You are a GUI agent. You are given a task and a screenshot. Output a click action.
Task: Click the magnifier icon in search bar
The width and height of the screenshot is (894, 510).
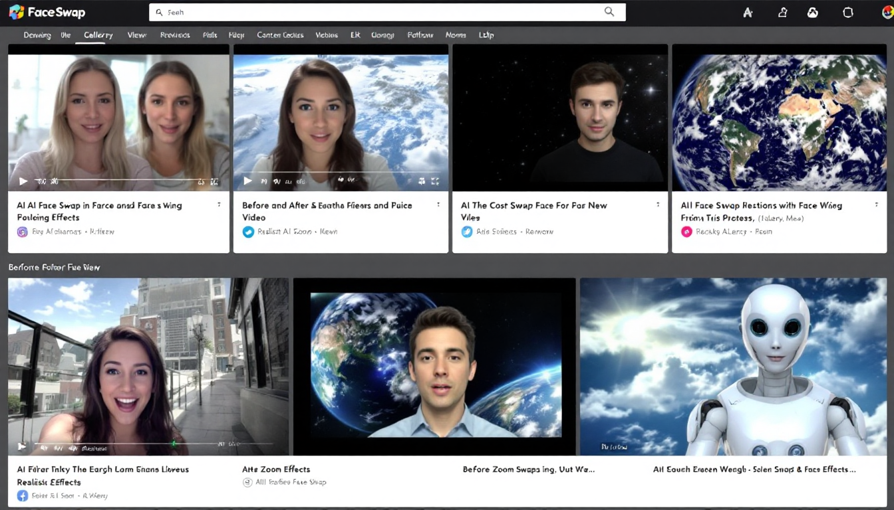(609, 12)
